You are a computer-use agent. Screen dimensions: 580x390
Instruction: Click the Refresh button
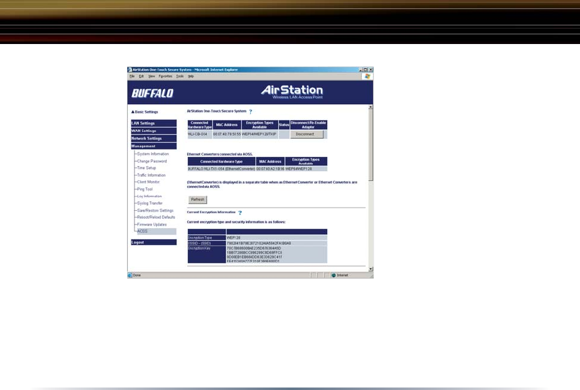pos(197,200)
